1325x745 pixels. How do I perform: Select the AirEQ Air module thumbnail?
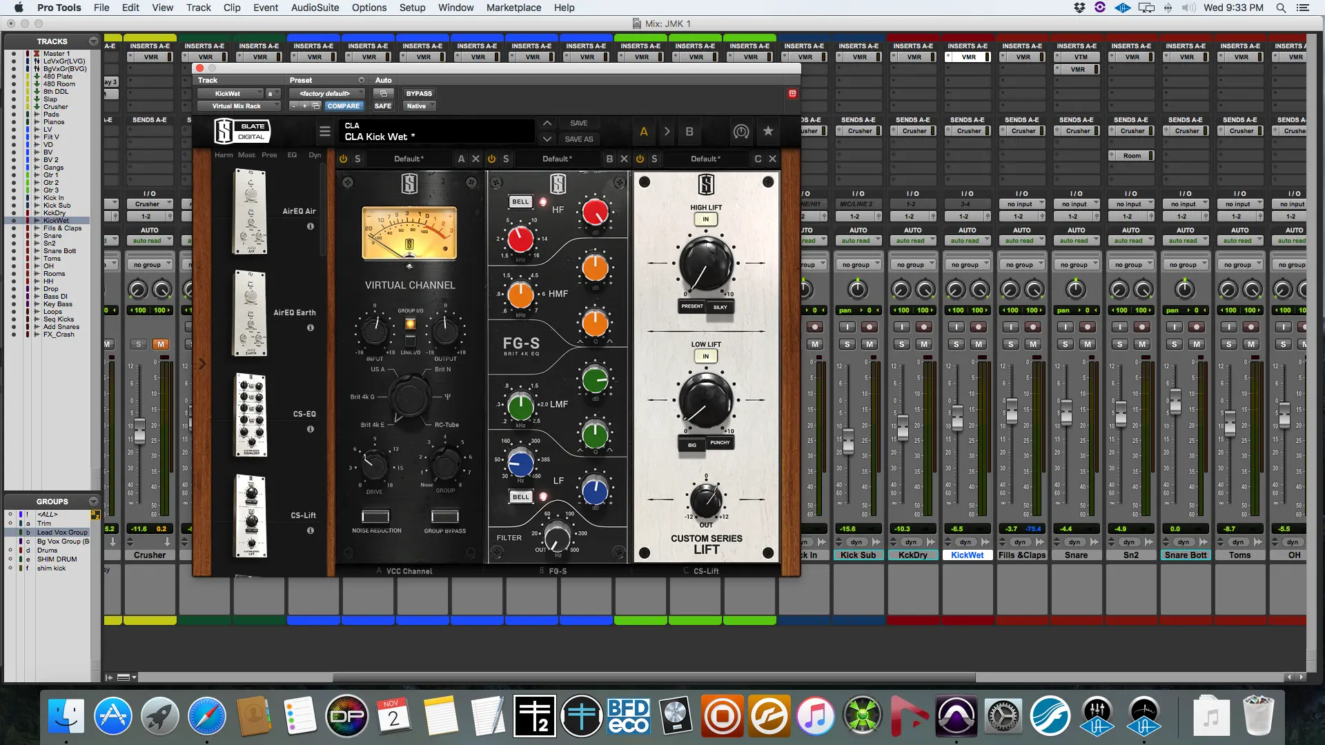(251, 212)
